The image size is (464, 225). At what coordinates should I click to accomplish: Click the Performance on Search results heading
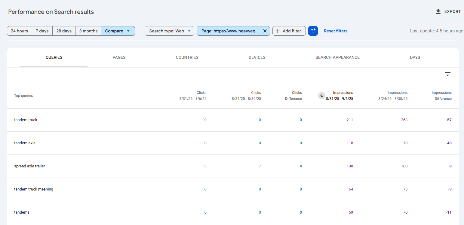coord(51,12)
